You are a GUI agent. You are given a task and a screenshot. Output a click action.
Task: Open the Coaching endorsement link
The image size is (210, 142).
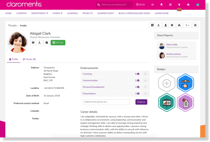click(87, 74)
